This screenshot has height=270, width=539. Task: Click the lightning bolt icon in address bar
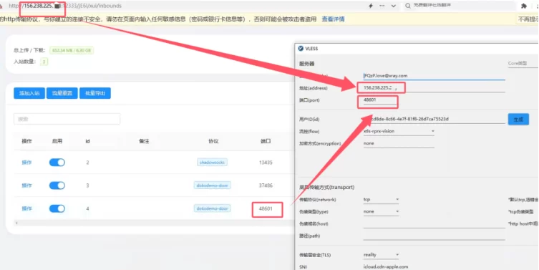click(x=371, y=6)
